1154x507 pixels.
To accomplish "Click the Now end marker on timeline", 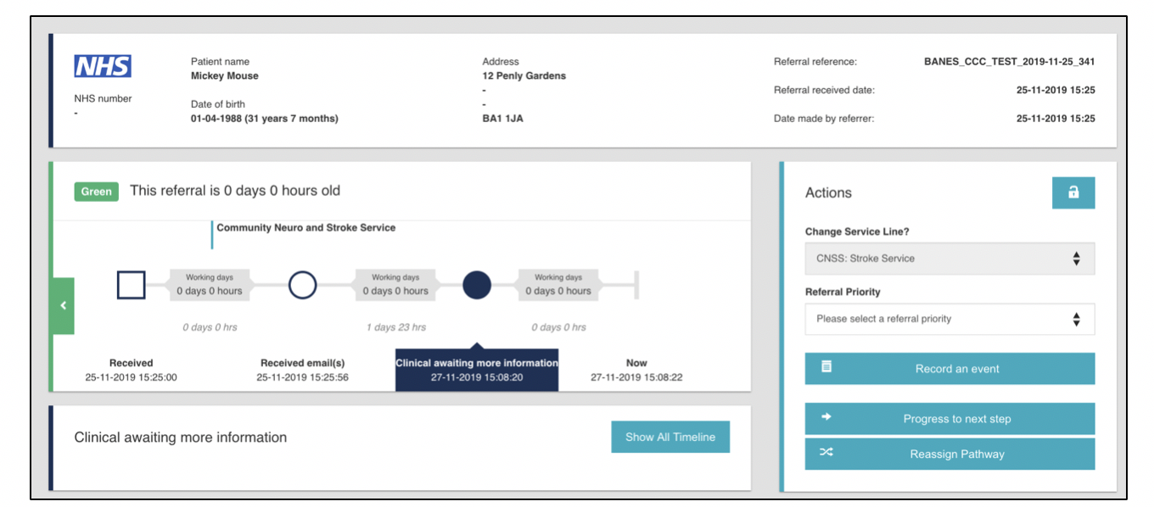I will point(636,286).
